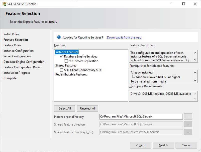Select Server Configuration in the left sidebar
The height and width of the screenshot is (152, 201).
point(17,56)
